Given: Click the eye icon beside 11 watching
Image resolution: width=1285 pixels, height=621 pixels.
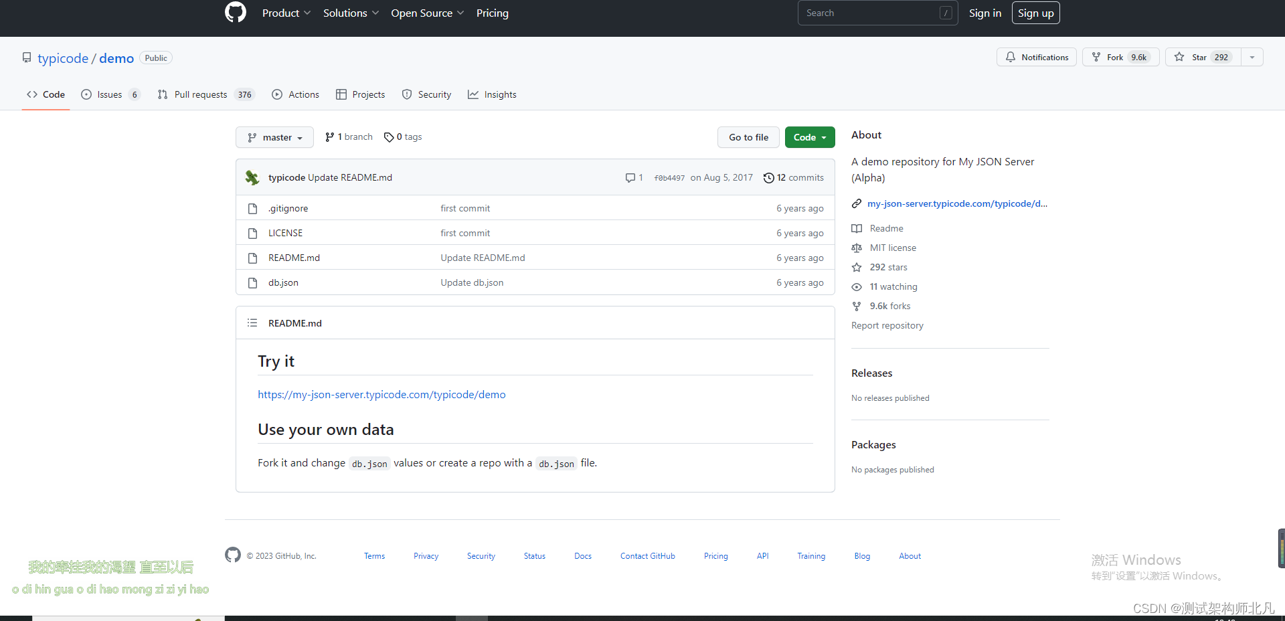Looking at the screenshot, I should tap(857, 286).
